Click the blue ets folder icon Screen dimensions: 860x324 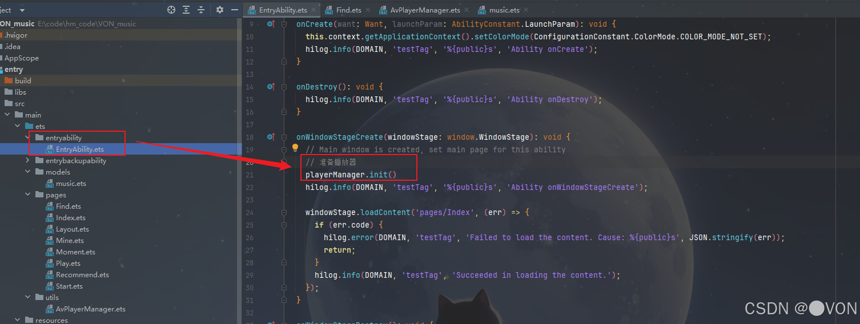coord(29,126)
